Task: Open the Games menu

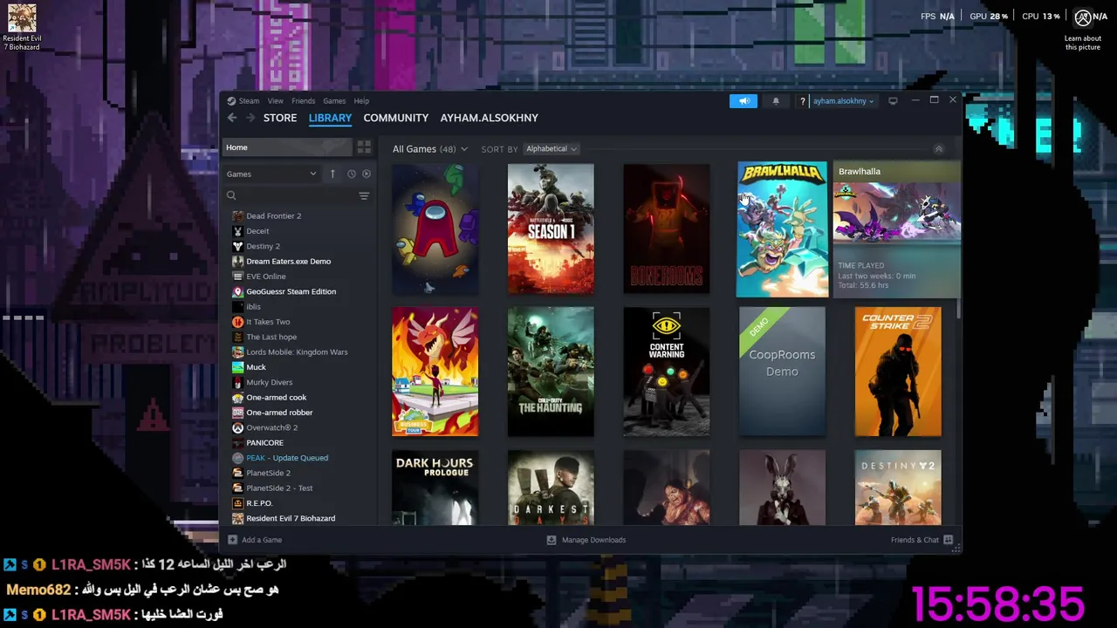Action: 334,101
